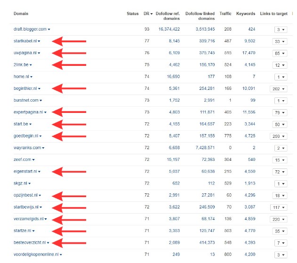This screenshot has width=297, height=263.
Task: Expand the 15 links dropdown for zeef.com
Action: (280, 160)
